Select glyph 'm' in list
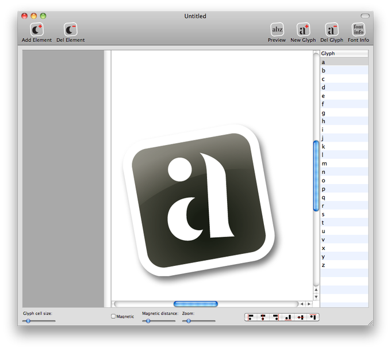 coord(344,163)
